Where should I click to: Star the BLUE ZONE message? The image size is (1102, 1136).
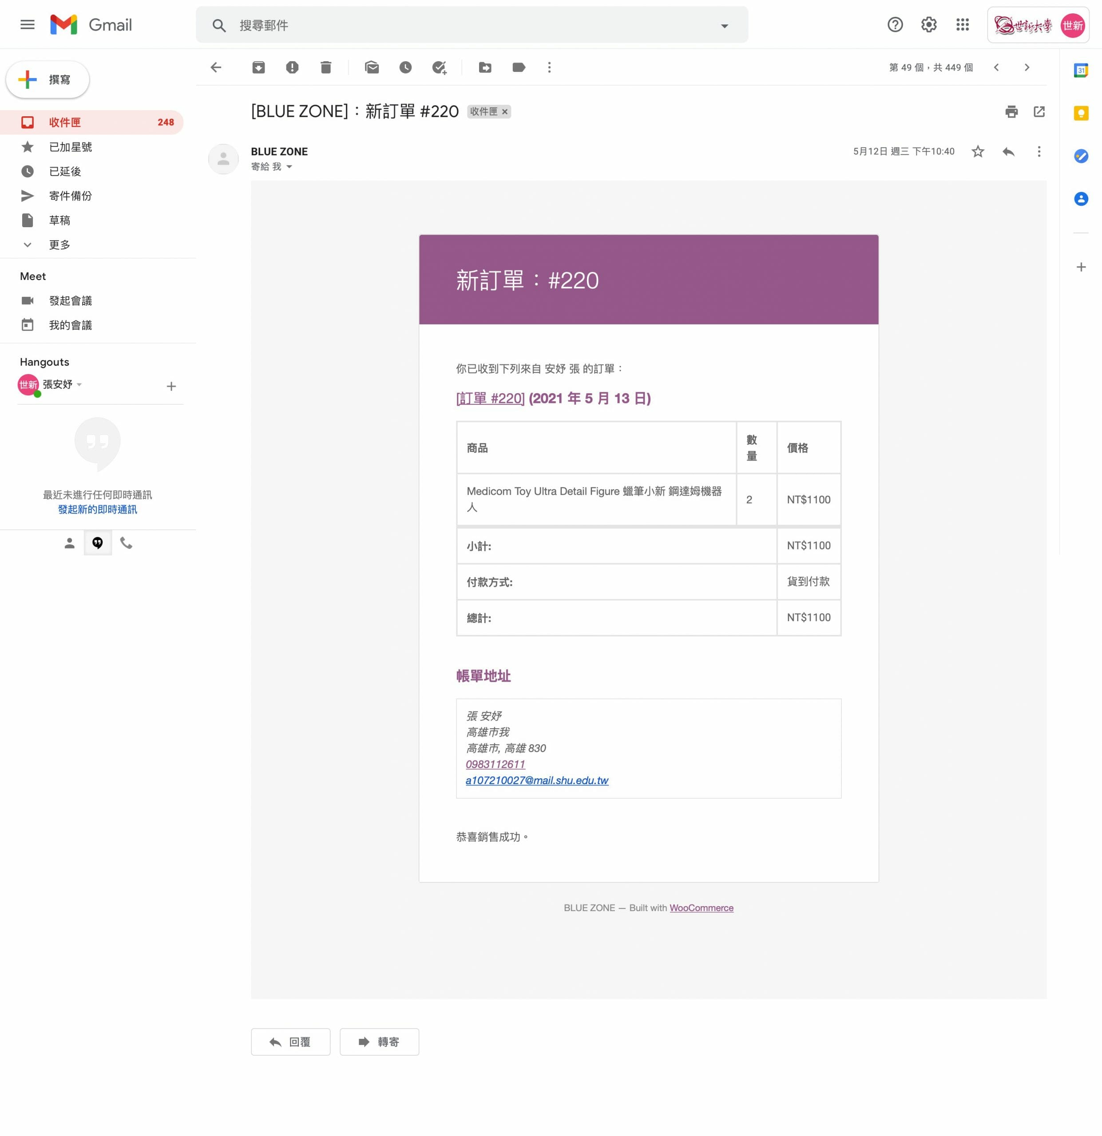[x=978, y=151]
